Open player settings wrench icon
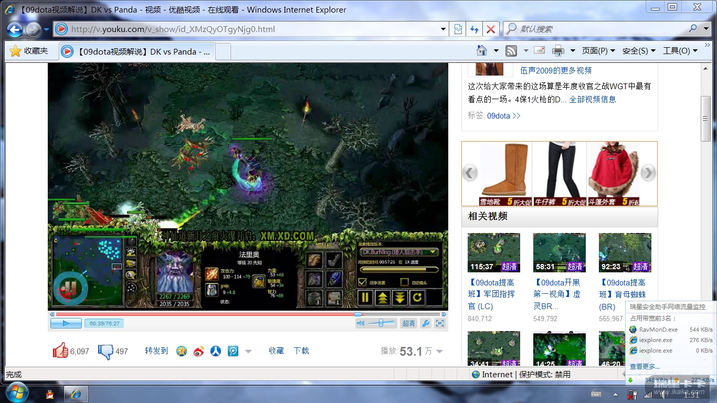 coord(426,323)
